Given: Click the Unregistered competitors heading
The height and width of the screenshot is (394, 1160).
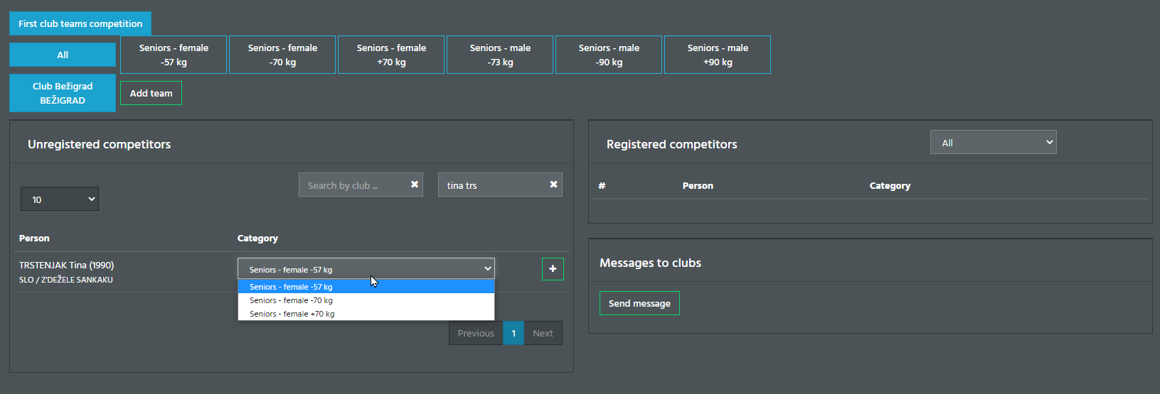Looking at the screenshot, I should click(99, 144).
